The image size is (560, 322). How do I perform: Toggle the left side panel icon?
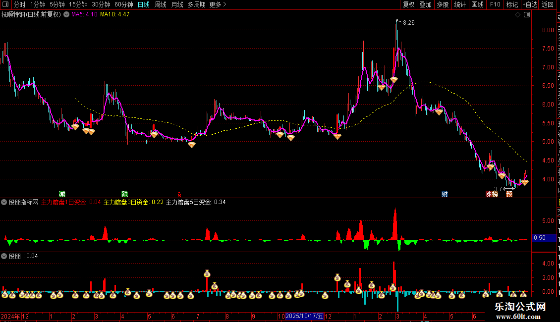(5, 4)
